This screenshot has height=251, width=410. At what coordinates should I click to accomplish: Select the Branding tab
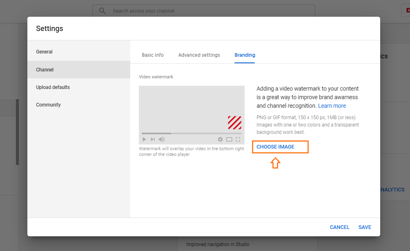coord(245,55)
